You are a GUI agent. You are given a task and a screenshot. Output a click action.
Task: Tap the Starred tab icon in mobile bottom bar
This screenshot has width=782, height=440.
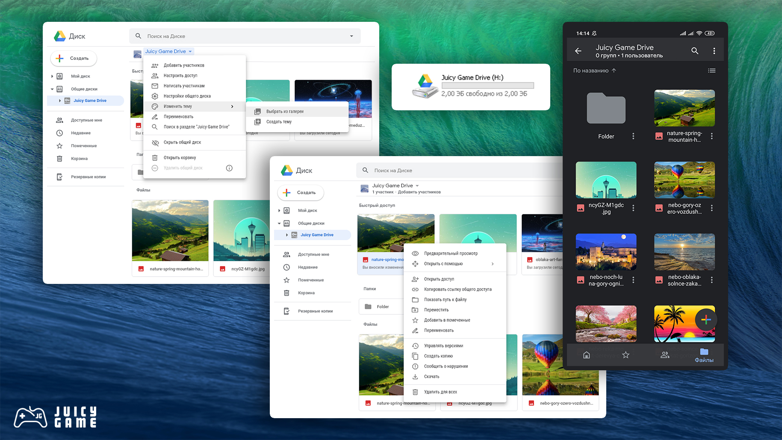[x=626, y=355]
